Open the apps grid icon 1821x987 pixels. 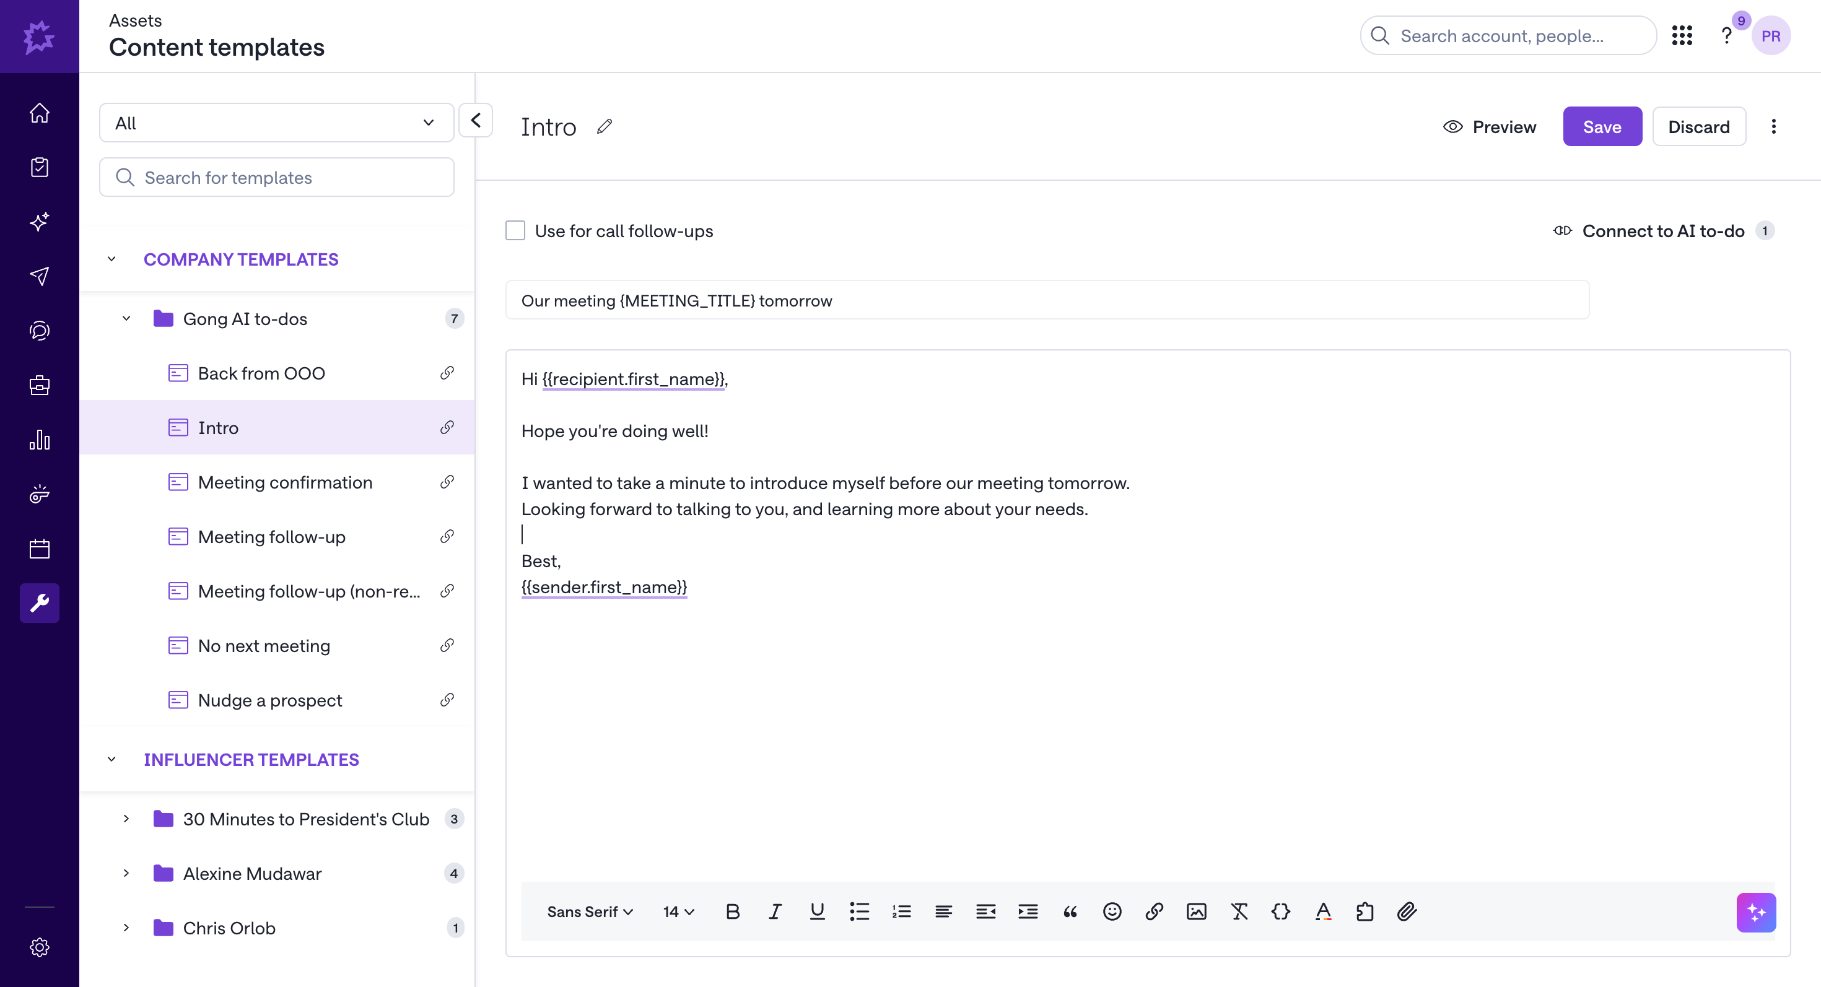(x=1682, y=35)
